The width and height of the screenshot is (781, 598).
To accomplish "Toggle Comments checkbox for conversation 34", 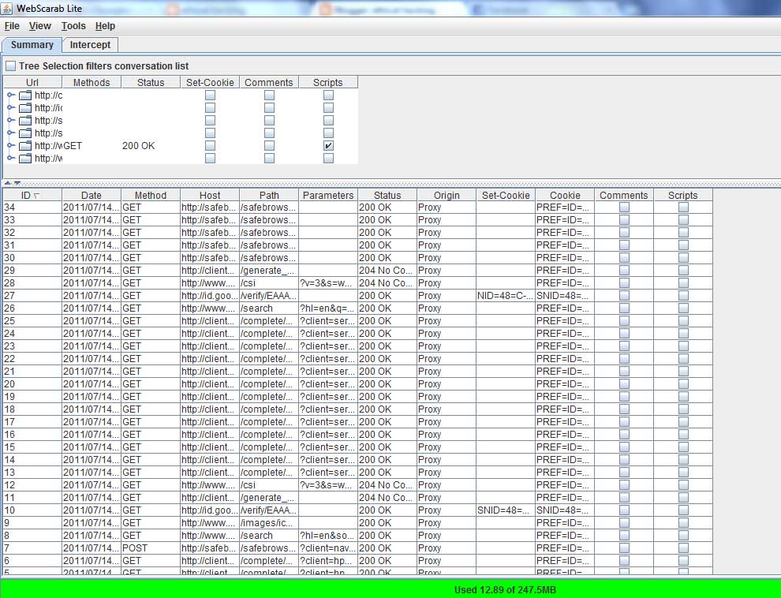I will (624, 207).
